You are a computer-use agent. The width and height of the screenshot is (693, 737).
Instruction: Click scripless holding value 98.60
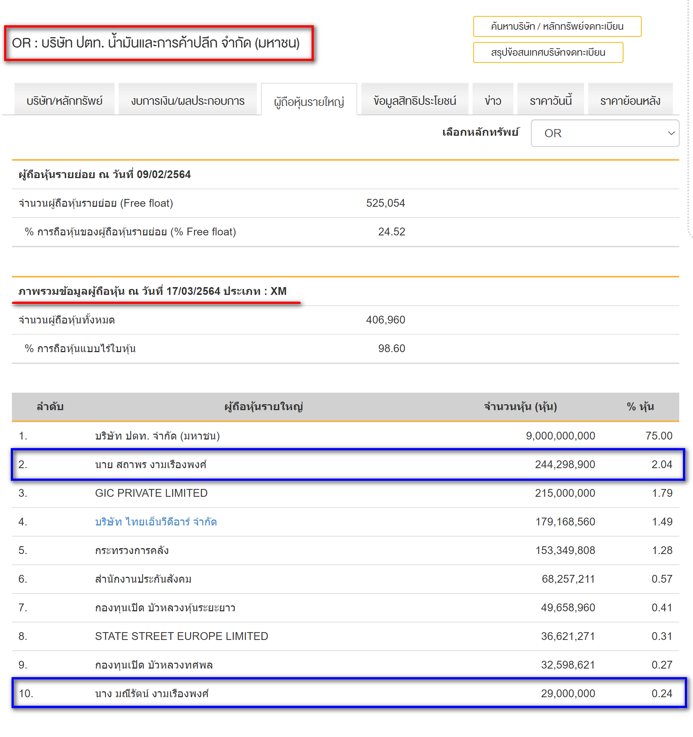tap(391, 348)
